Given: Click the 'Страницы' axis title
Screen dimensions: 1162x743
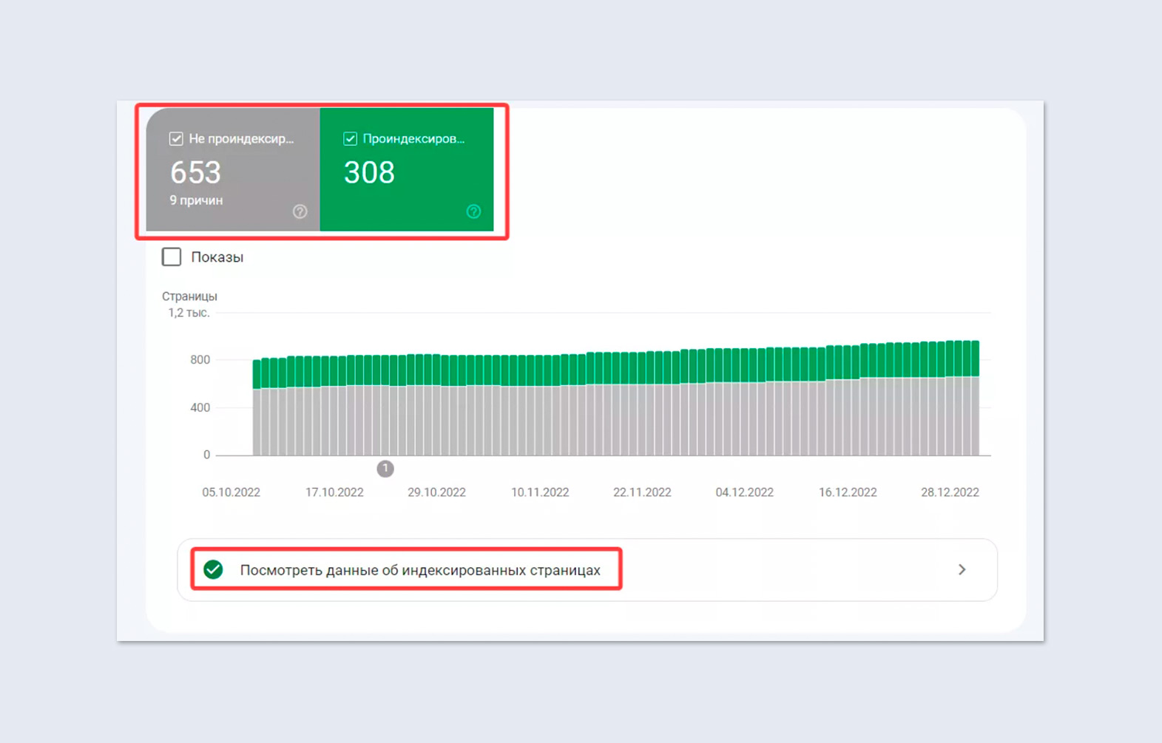Looking at the screenshot, I should (189, 296).
